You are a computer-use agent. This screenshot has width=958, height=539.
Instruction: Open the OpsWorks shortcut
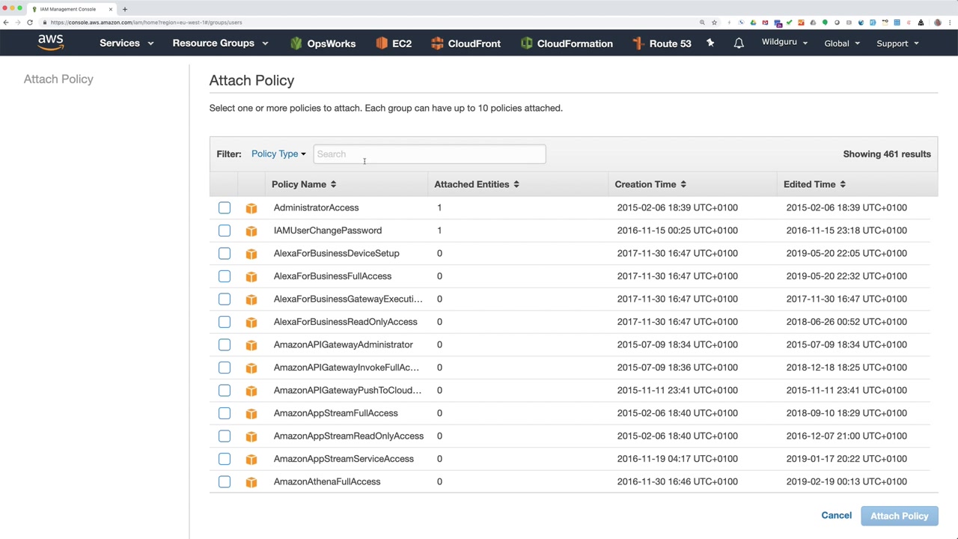coord(323,43)
